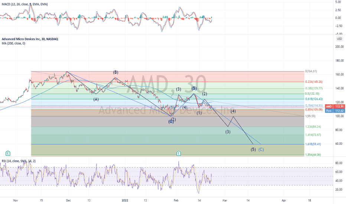Click the 180.00 price axis value
Viewport: 346px width, 204px height.
pyautogui.click(x=339, y=61)
